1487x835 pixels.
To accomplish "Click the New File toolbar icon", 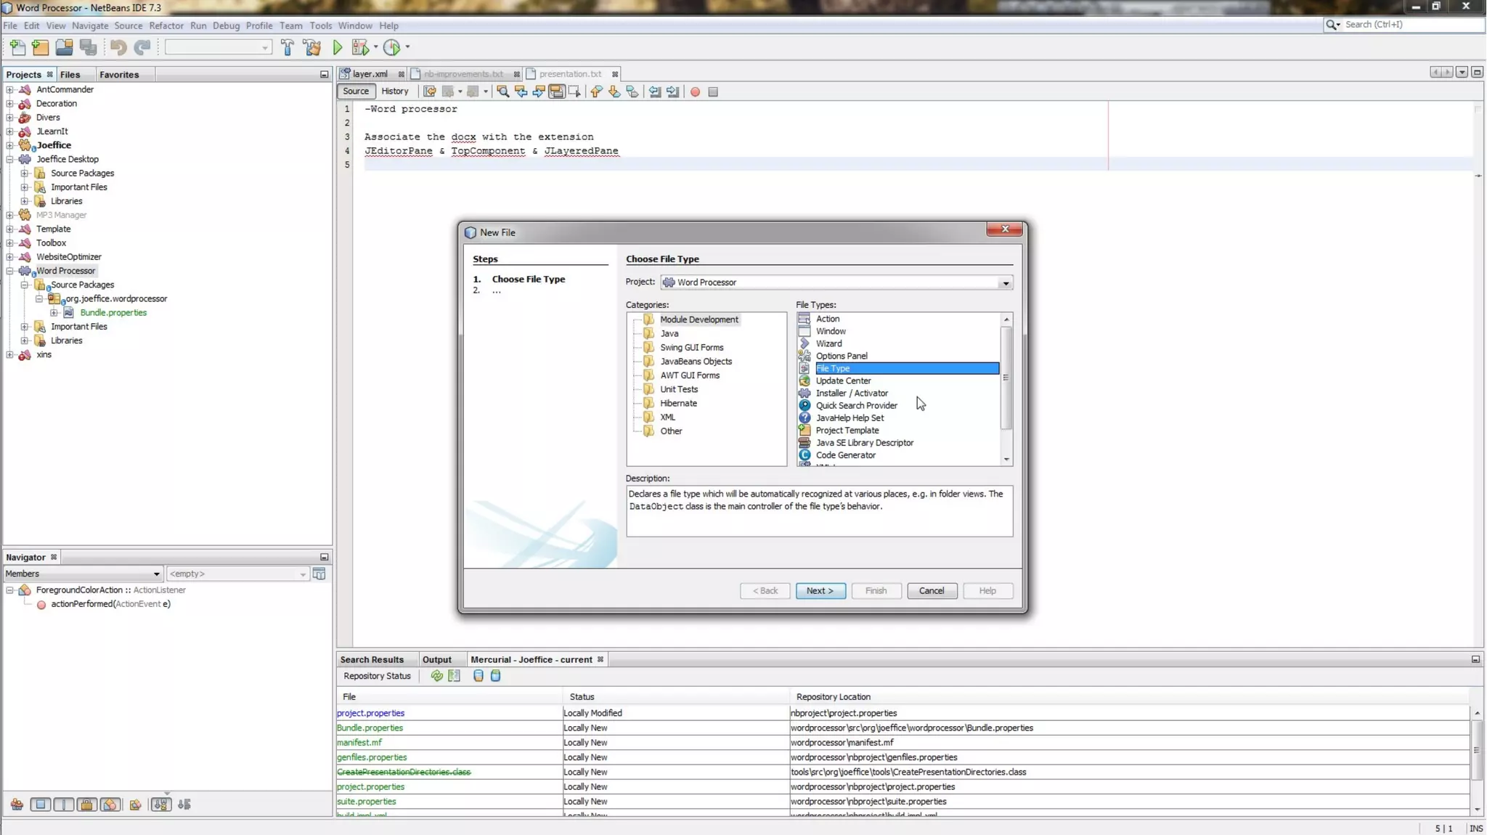I will click(17, 48).
